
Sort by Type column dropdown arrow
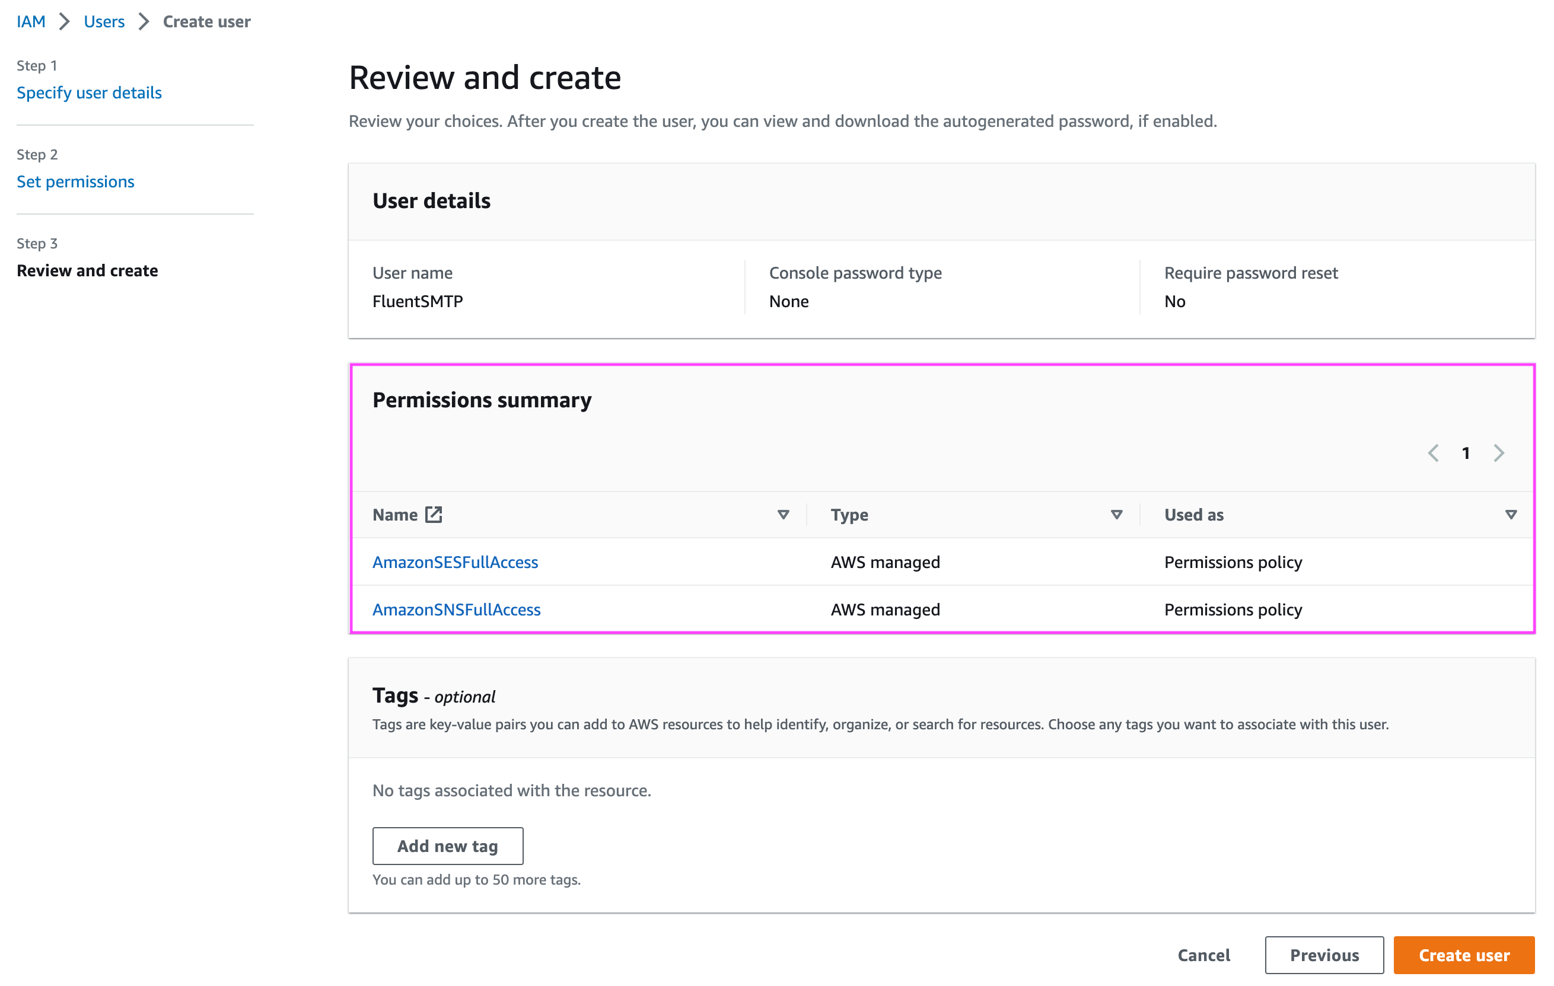pos(1116,514)
